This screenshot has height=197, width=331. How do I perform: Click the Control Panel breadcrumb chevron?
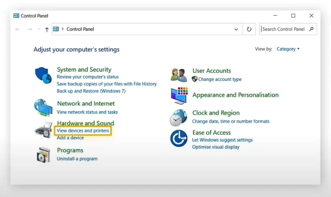62,29
